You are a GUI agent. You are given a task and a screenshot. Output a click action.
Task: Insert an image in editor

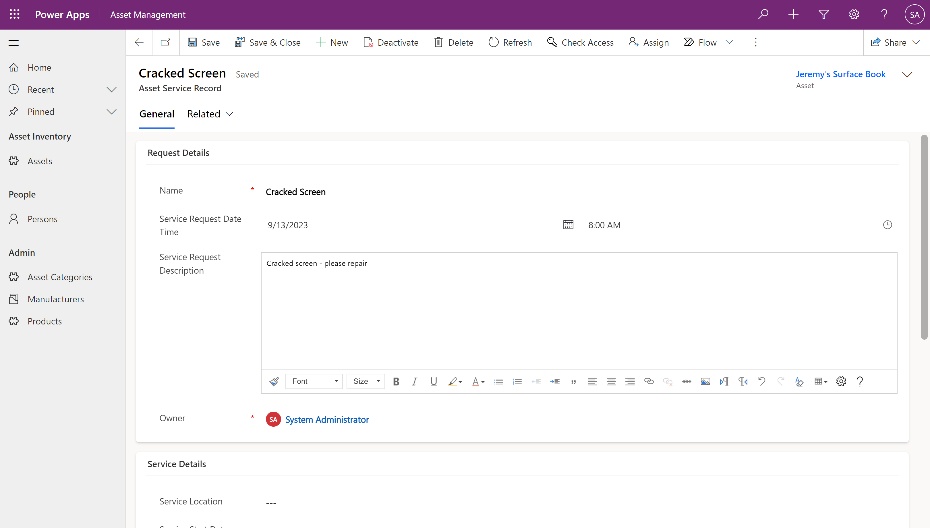[705, 382]
